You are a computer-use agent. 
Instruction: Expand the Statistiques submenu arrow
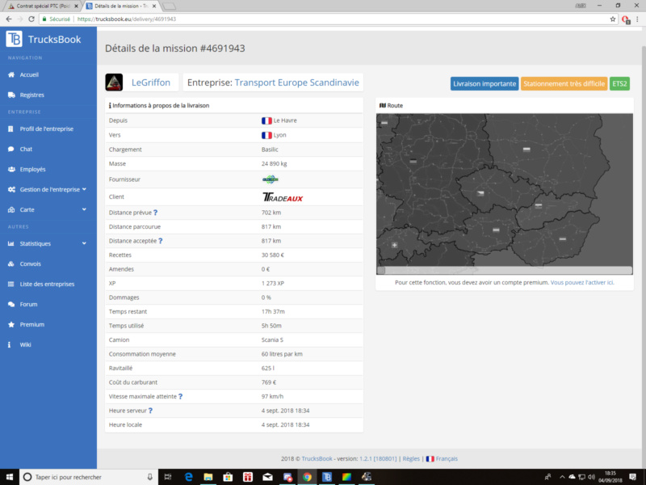coord(84,243)
